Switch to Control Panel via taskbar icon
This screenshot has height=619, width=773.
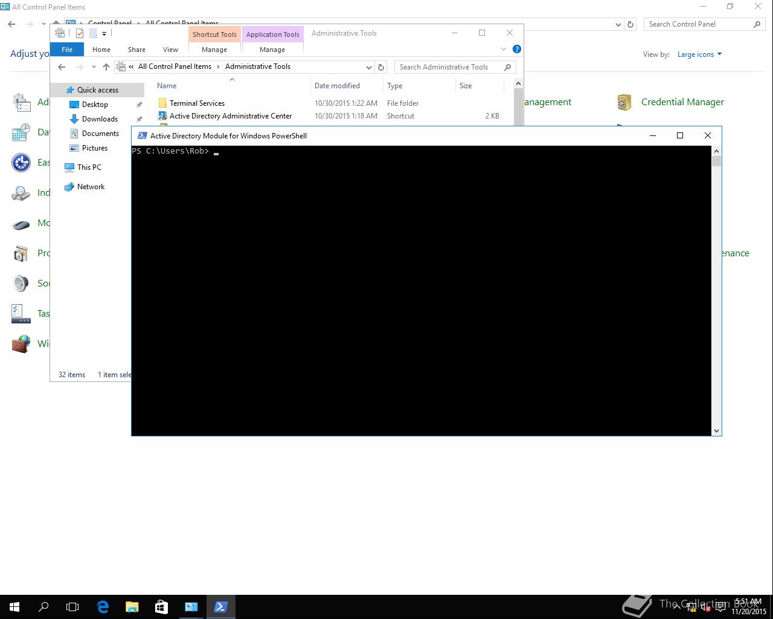pos(191,607)
